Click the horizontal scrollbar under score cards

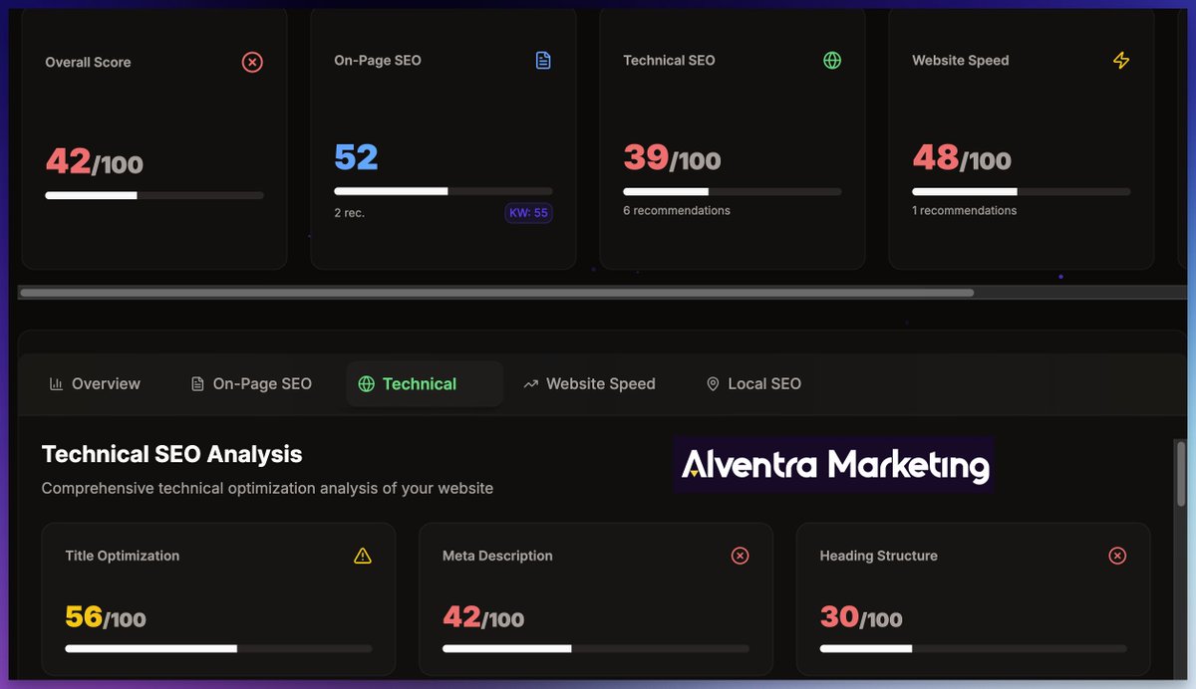point(496,293)
